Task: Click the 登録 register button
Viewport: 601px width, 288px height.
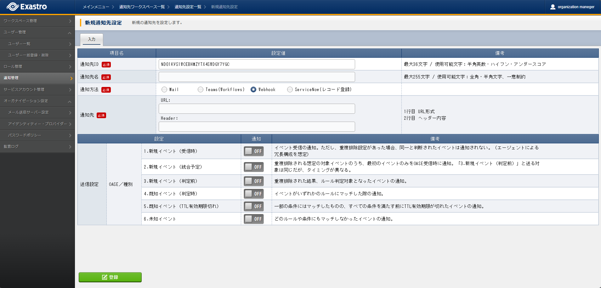Action: 110,277
